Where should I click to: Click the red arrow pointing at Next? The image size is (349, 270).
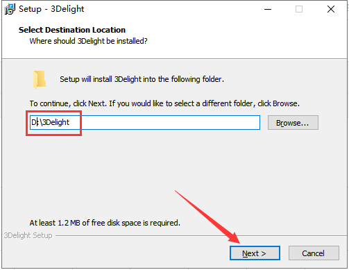tap(207, 217)
